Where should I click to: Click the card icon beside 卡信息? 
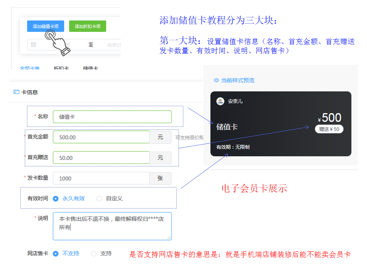point(16,92)
